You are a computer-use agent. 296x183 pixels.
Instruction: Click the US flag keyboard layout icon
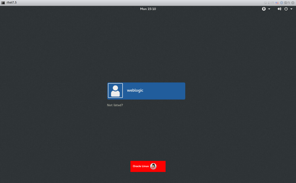pos(277,3)
